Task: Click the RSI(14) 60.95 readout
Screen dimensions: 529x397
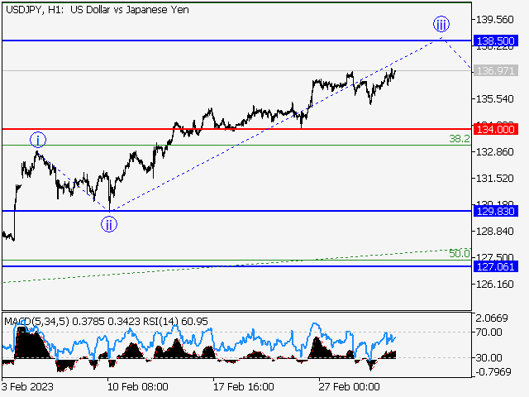Action: tap(175, 321)
